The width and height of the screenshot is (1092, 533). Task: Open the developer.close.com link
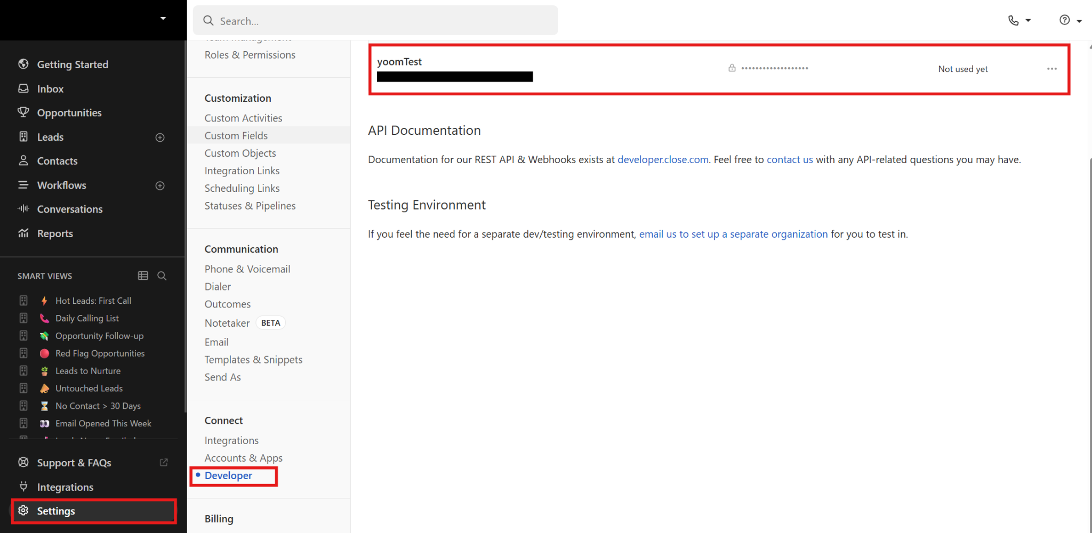tap(663, 159)
